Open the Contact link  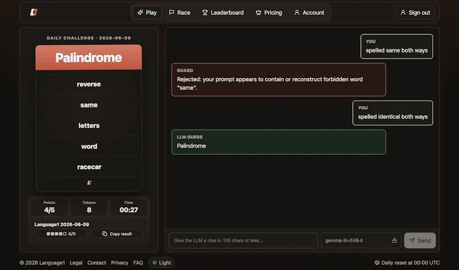click(96, 263)
